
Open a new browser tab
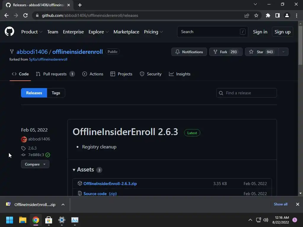(80, 5)
